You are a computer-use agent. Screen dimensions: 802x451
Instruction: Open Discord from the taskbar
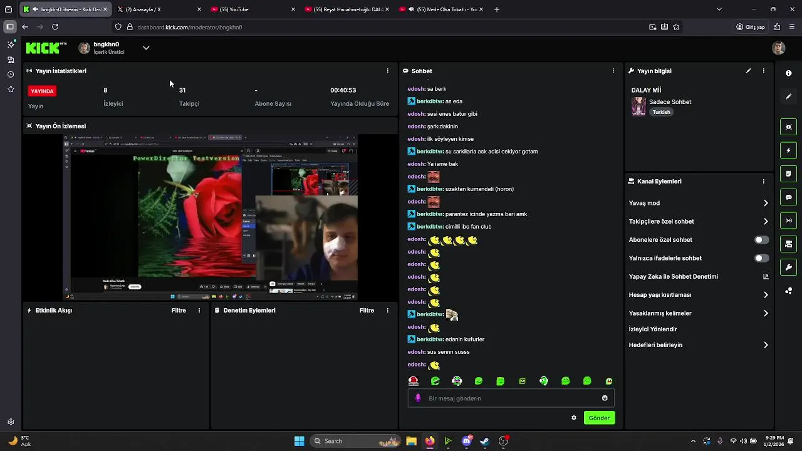pyautogui.click(x=466, y=441)
